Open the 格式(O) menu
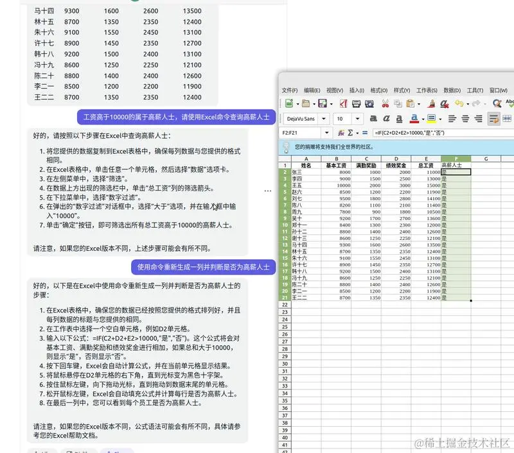Image resolution: width=514 pixels, height=453 pixels. pos(379,90)
